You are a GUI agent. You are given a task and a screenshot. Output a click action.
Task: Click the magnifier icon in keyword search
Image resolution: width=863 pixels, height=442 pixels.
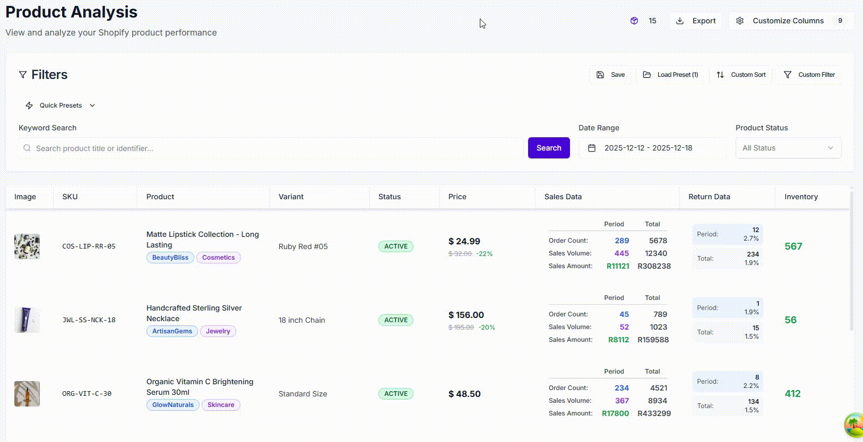pos(27,148)
